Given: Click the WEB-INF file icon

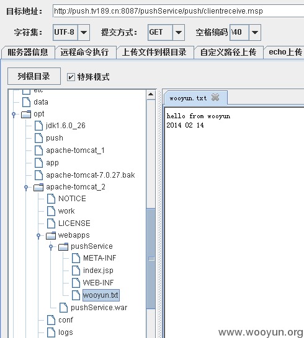Looking at the screenshot, I should (76, 283).
